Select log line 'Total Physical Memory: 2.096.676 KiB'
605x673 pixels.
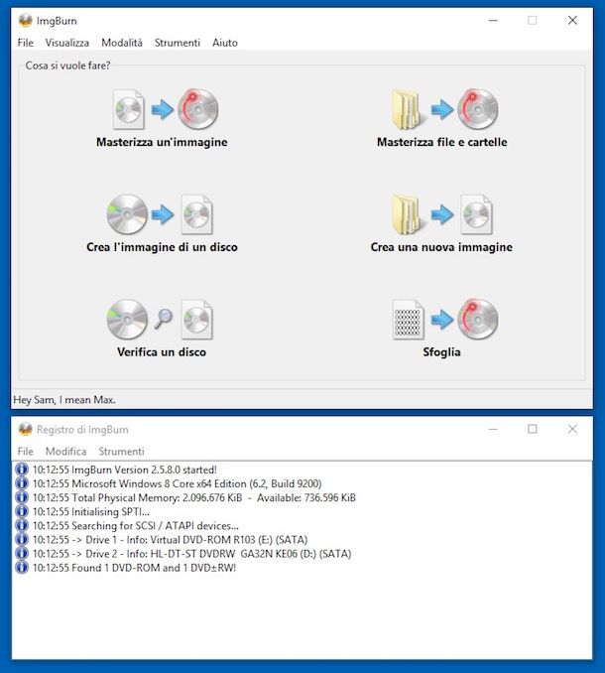tap(194, 498)
